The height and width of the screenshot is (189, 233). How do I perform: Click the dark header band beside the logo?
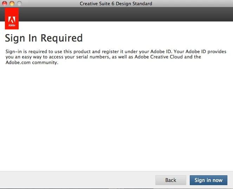point(123,14)
